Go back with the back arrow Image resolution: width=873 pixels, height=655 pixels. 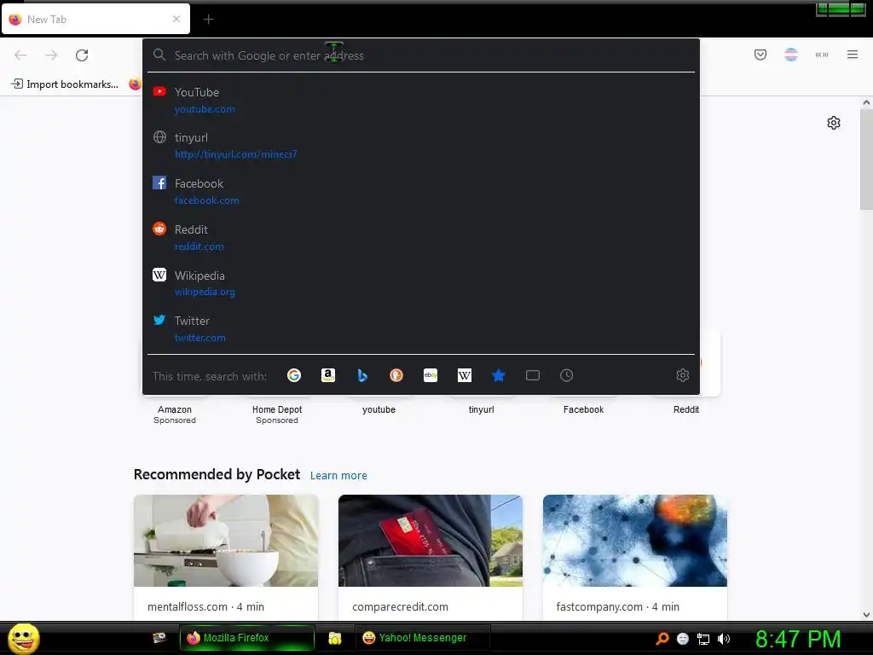point(20,55)
